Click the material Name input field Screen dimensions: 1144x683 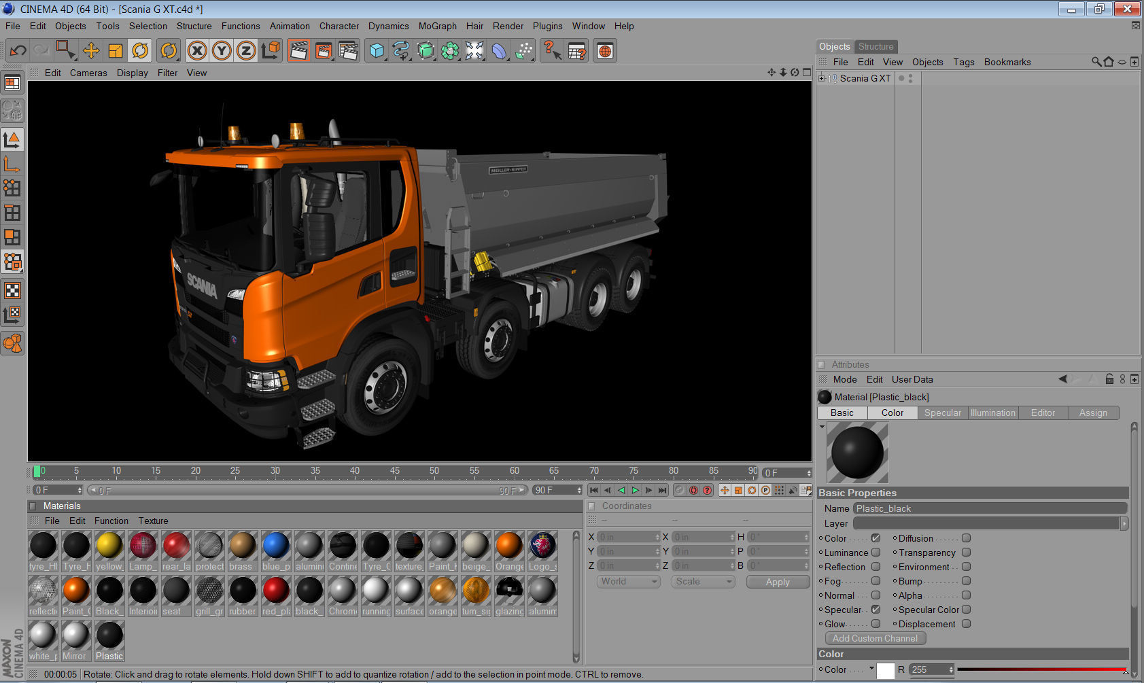coord(990,508)
